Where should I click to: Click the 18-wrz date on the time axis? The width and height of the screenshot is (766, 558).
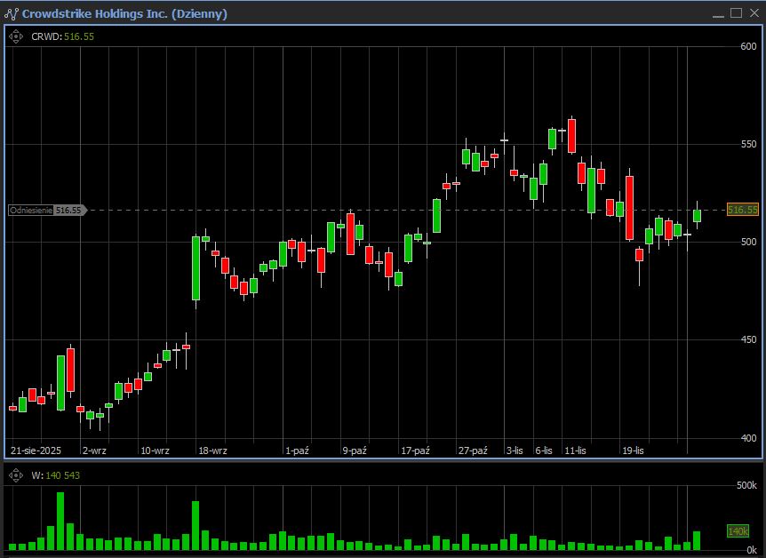click(213, 450)
